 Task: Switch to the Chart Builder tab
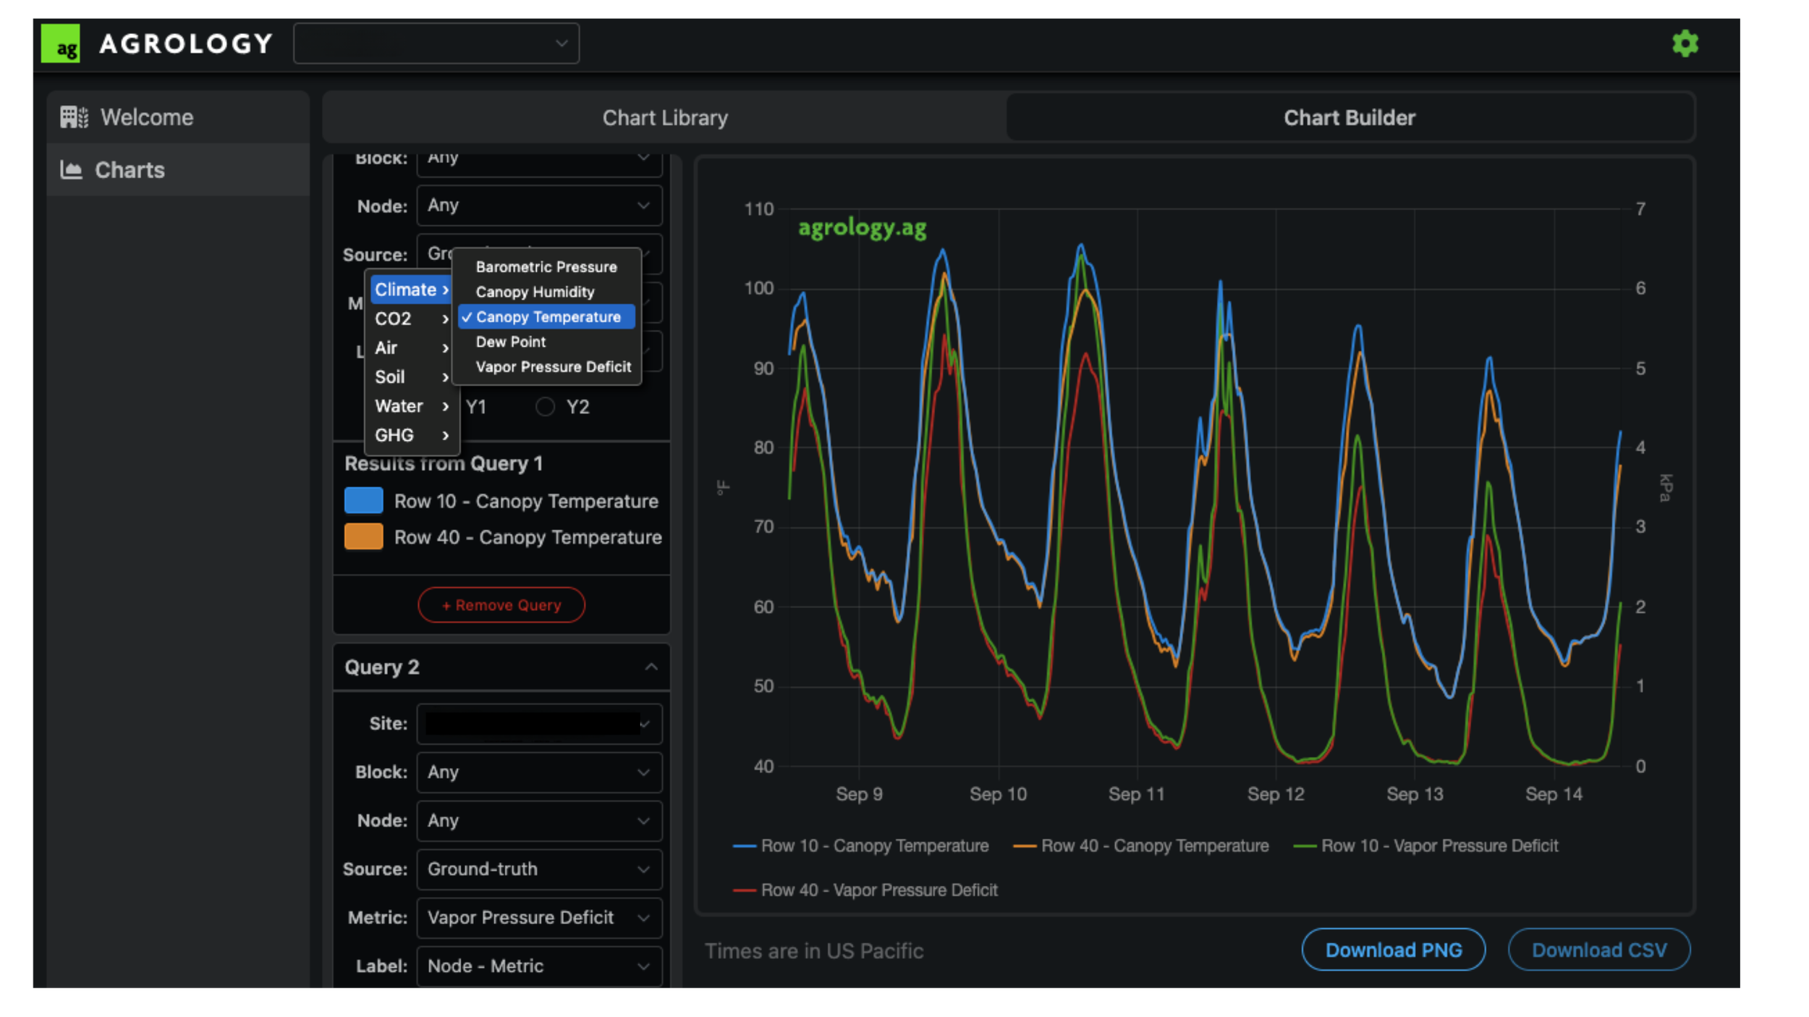click(x=1350, y=117)
